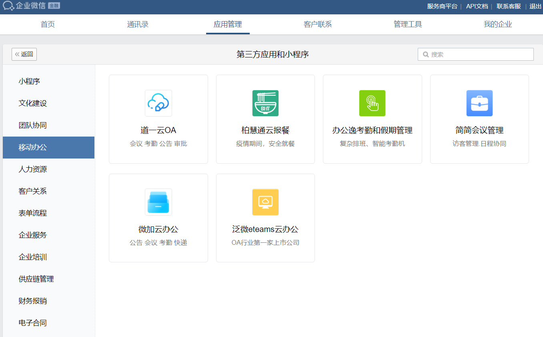Image resolution: width=543 pixels, height=337 pixels.
Task: Switch to the 通讯录 tab
Action: point(138,24)
